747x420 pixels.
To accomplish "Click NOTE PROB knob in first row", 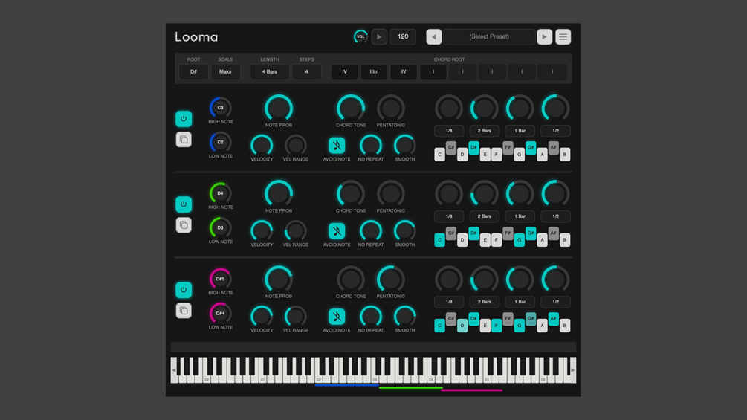I will point(279,108).
